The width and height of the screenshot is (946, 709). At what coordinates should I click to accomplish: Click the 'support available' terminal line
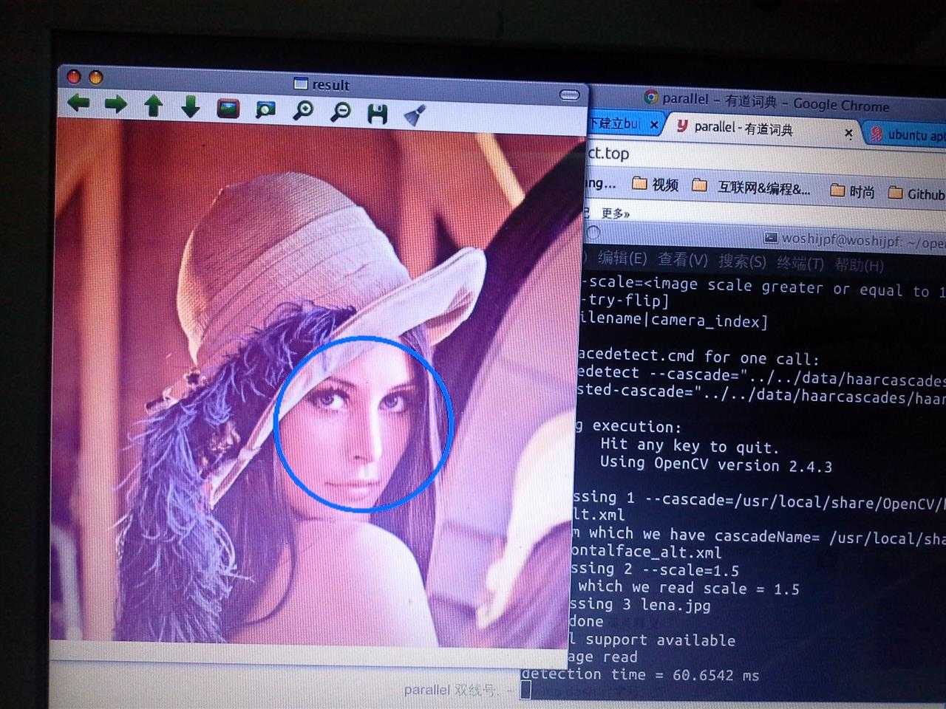(x=670, y=640)
